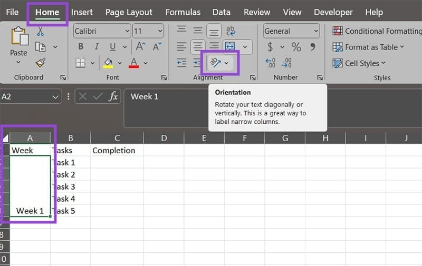The height and width of the screenshot is (266, 422).
Task: Select the Format Painter brush icon
Action: coord(41,63)
